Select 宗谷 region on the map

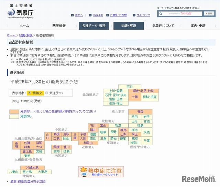pos(130,87)
